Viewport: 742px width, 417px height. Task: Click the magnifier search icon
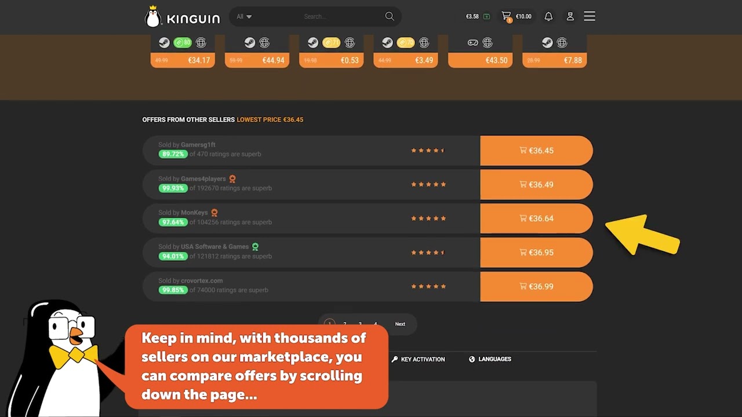pos(390,16)
